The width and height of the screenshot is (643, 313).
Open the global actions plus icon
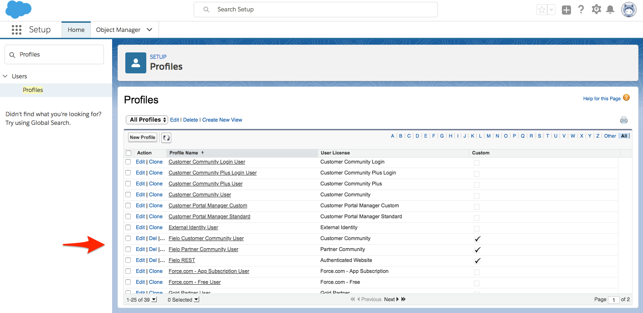(x=566, y=10)
